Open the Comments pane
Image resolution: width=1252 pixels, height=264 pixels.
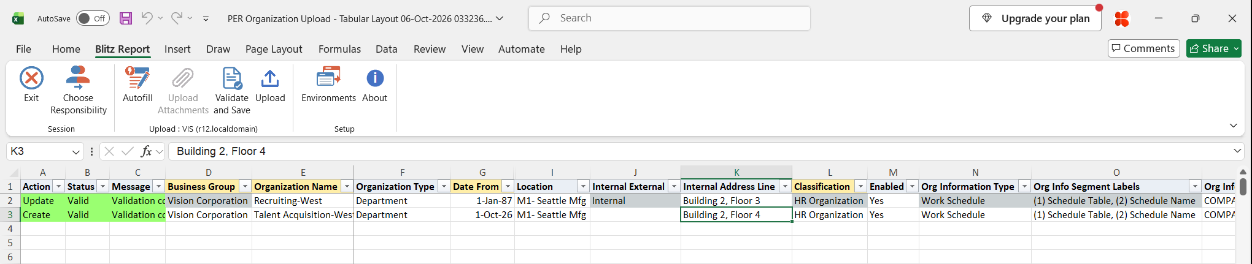coord(1144,48)
